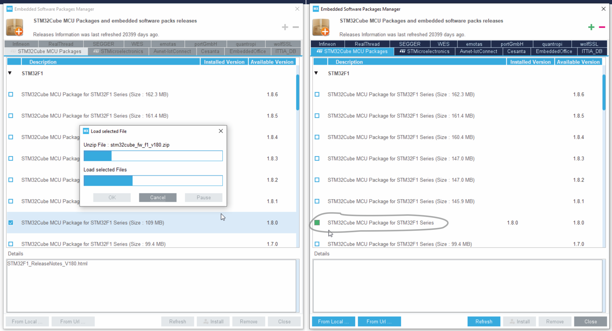The image size is (612, 331).
Task: Tick the 1.8.4 package checkbox in the right window
Action: [317, 137]
